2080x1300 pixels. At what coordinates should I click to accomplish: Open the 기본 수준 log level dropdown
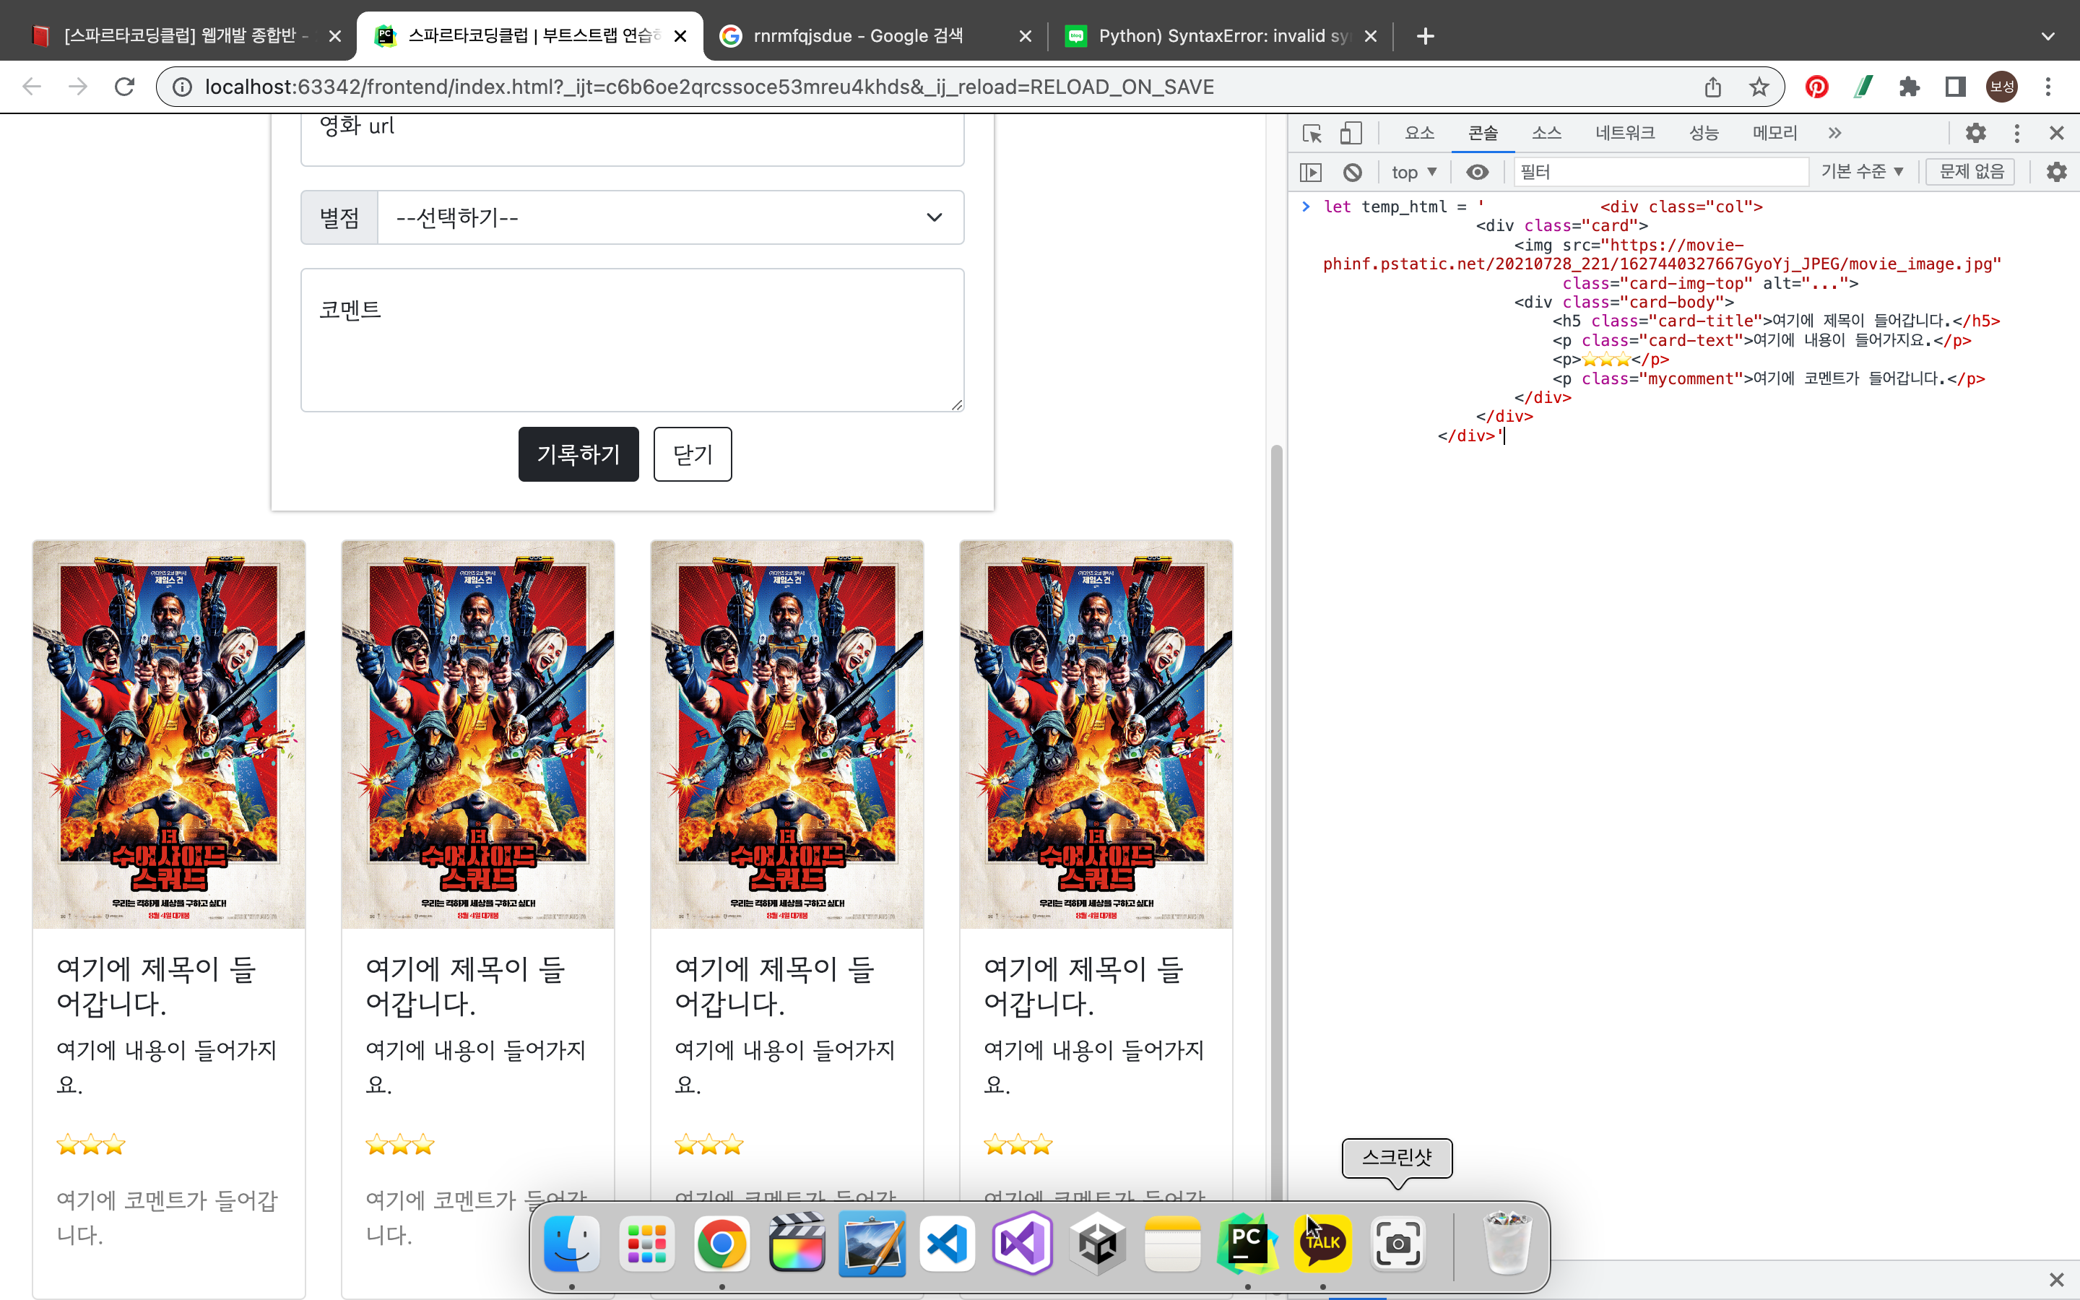(1862, 172)
